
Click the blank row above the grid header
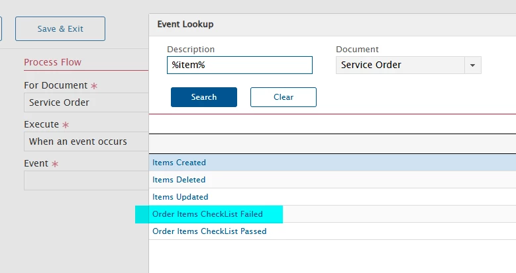333,124
